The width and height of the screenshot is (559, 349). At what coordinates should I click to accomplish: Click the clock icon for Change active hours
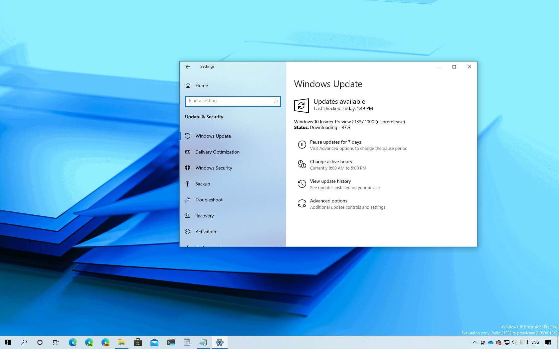pos(302,164)
